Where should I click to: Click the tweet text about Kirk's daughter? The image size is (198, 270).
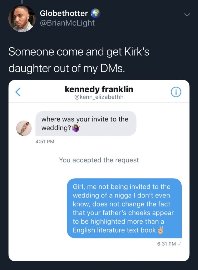click(79, 60)
